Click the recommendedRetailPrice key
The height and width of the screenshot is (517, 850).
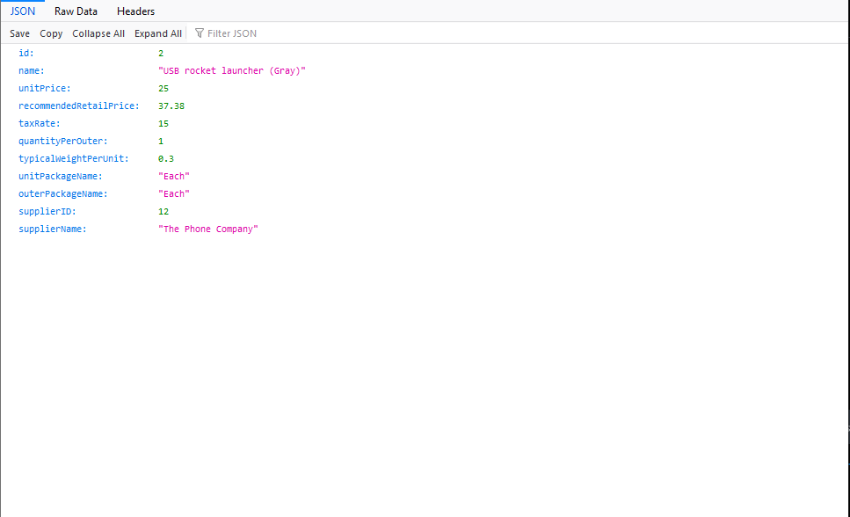click(78, 106)
